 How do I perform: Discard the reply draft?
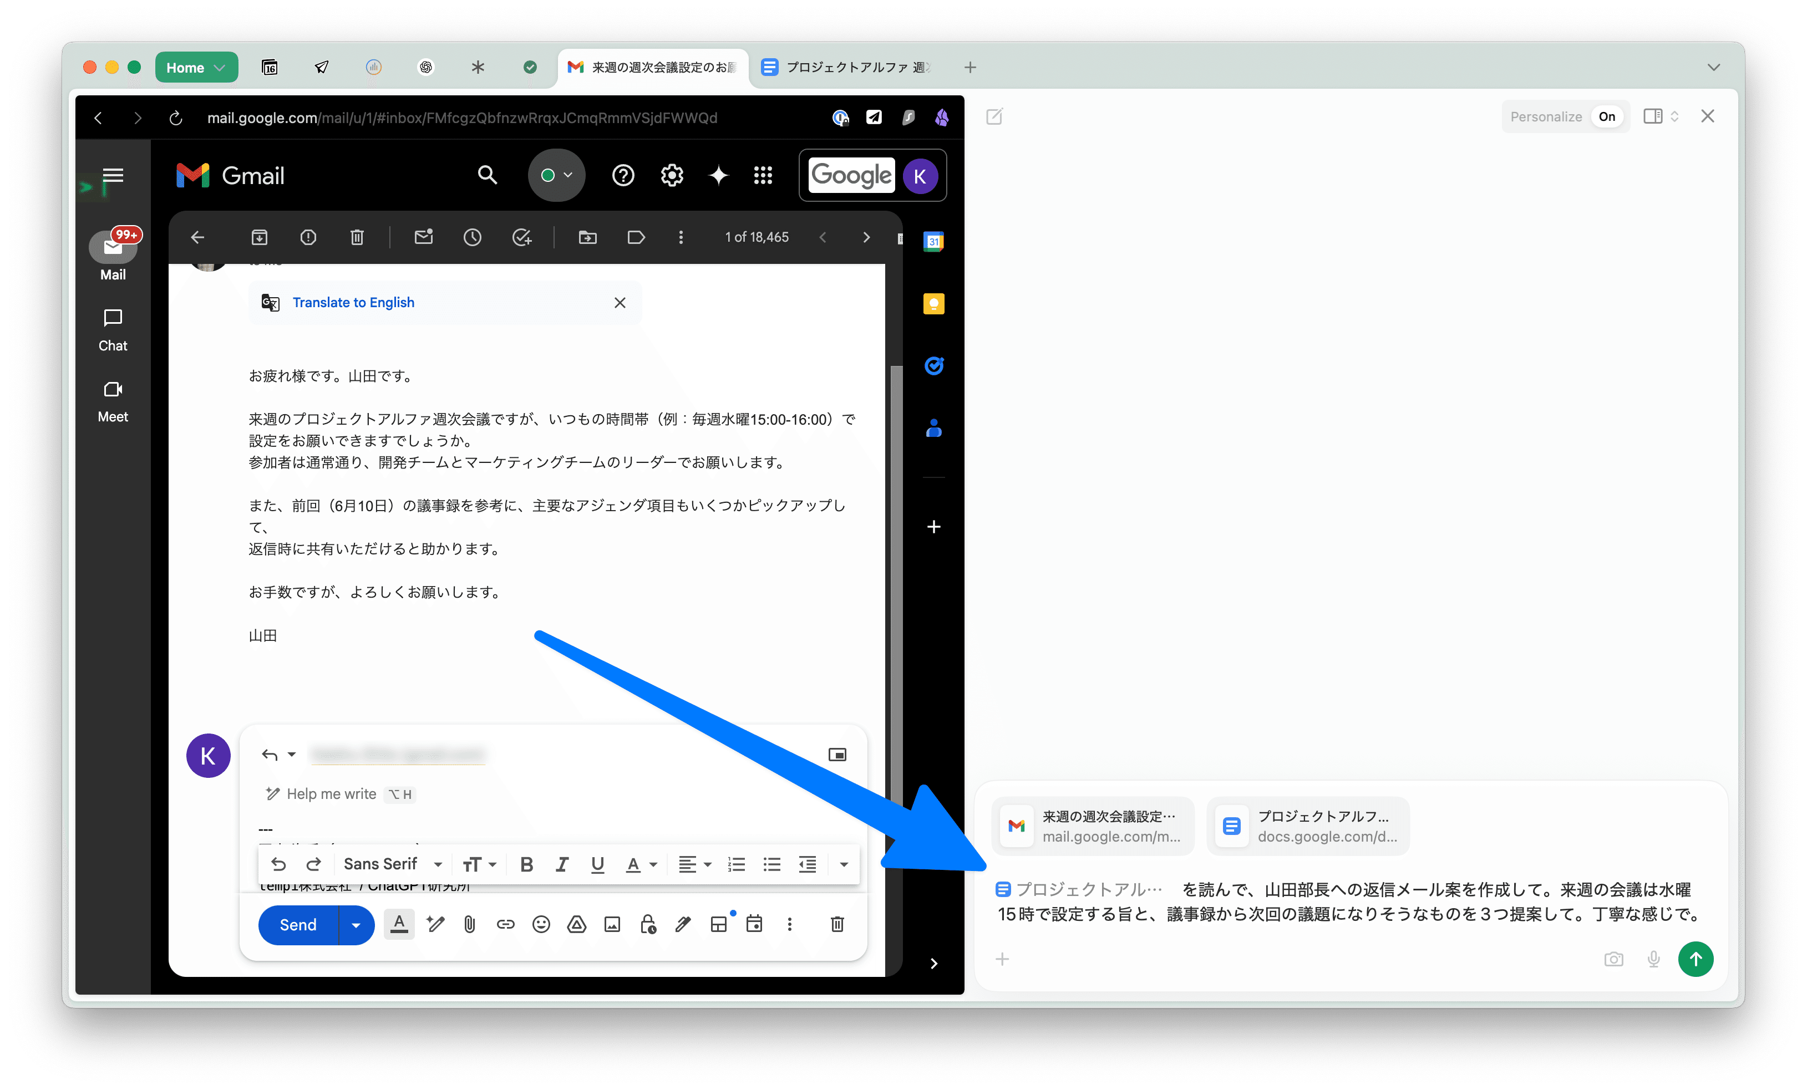pos(837,924)
